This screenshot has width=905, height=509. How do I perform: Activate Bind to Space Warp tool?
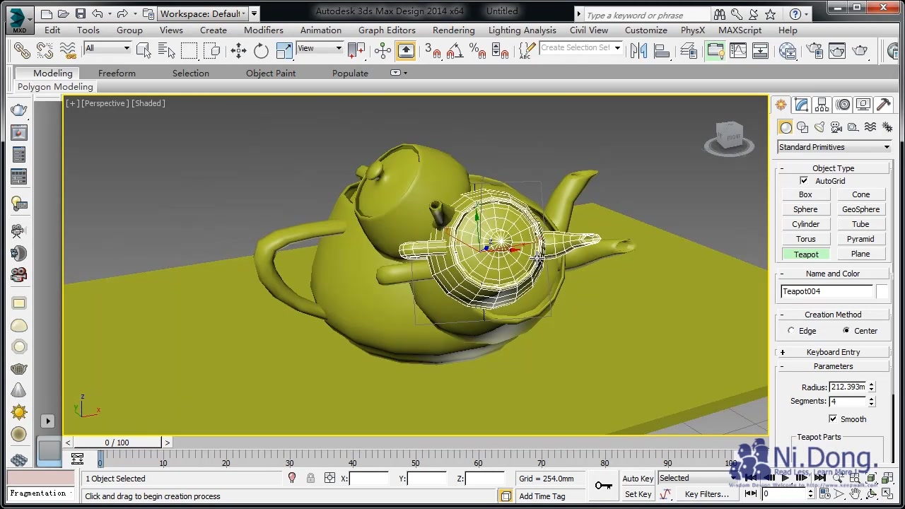pyautogui.click(x=67, y=50)
